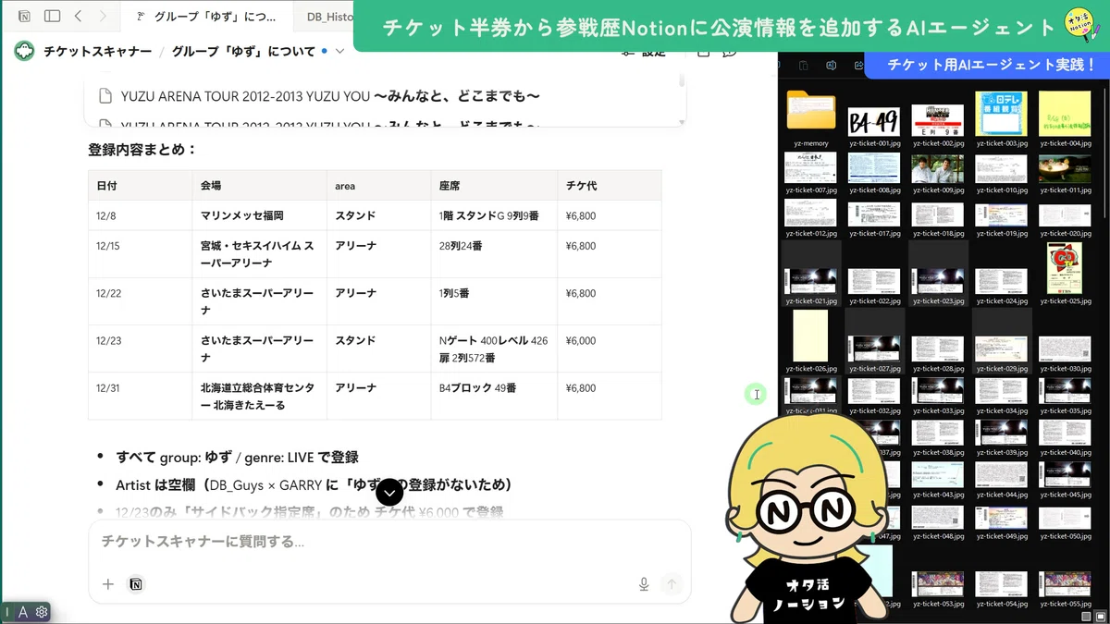Viewport: 1110px width, 624px height.
Task: Switch explorer to large thumbnails view icon
Action: [x=1101, y=616]
